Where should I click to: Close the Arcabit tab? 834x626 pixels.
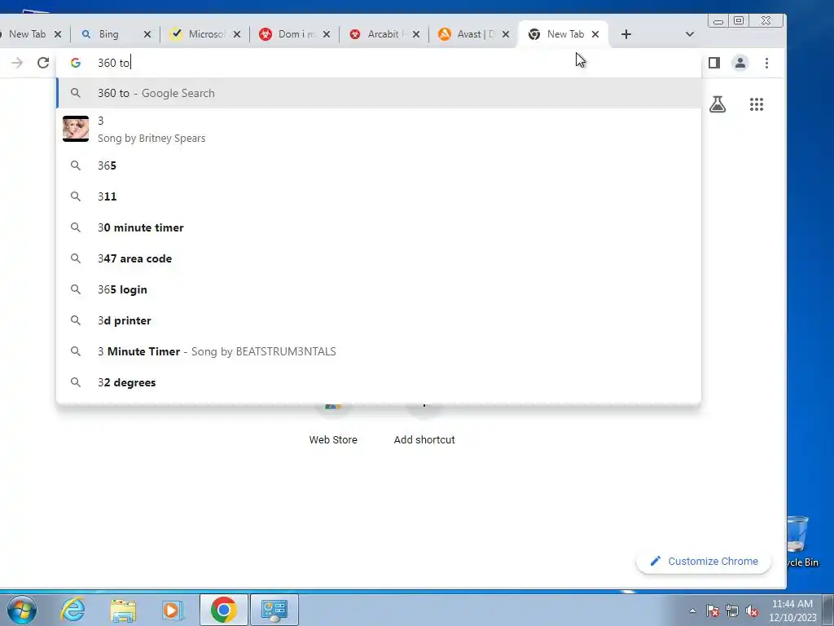tap(416, 34)
